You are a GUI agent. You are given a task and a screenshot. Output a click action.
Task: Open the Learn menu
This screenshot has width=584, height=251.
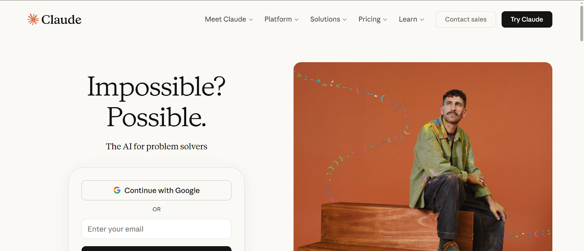click(408, 19)
